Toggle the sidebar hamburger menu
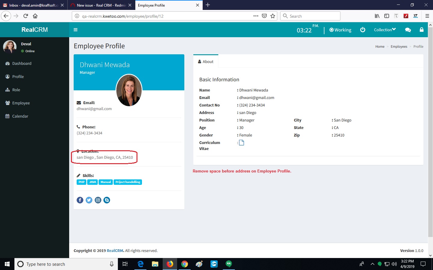This screenshot has width=433, height=270. [75, 30]
